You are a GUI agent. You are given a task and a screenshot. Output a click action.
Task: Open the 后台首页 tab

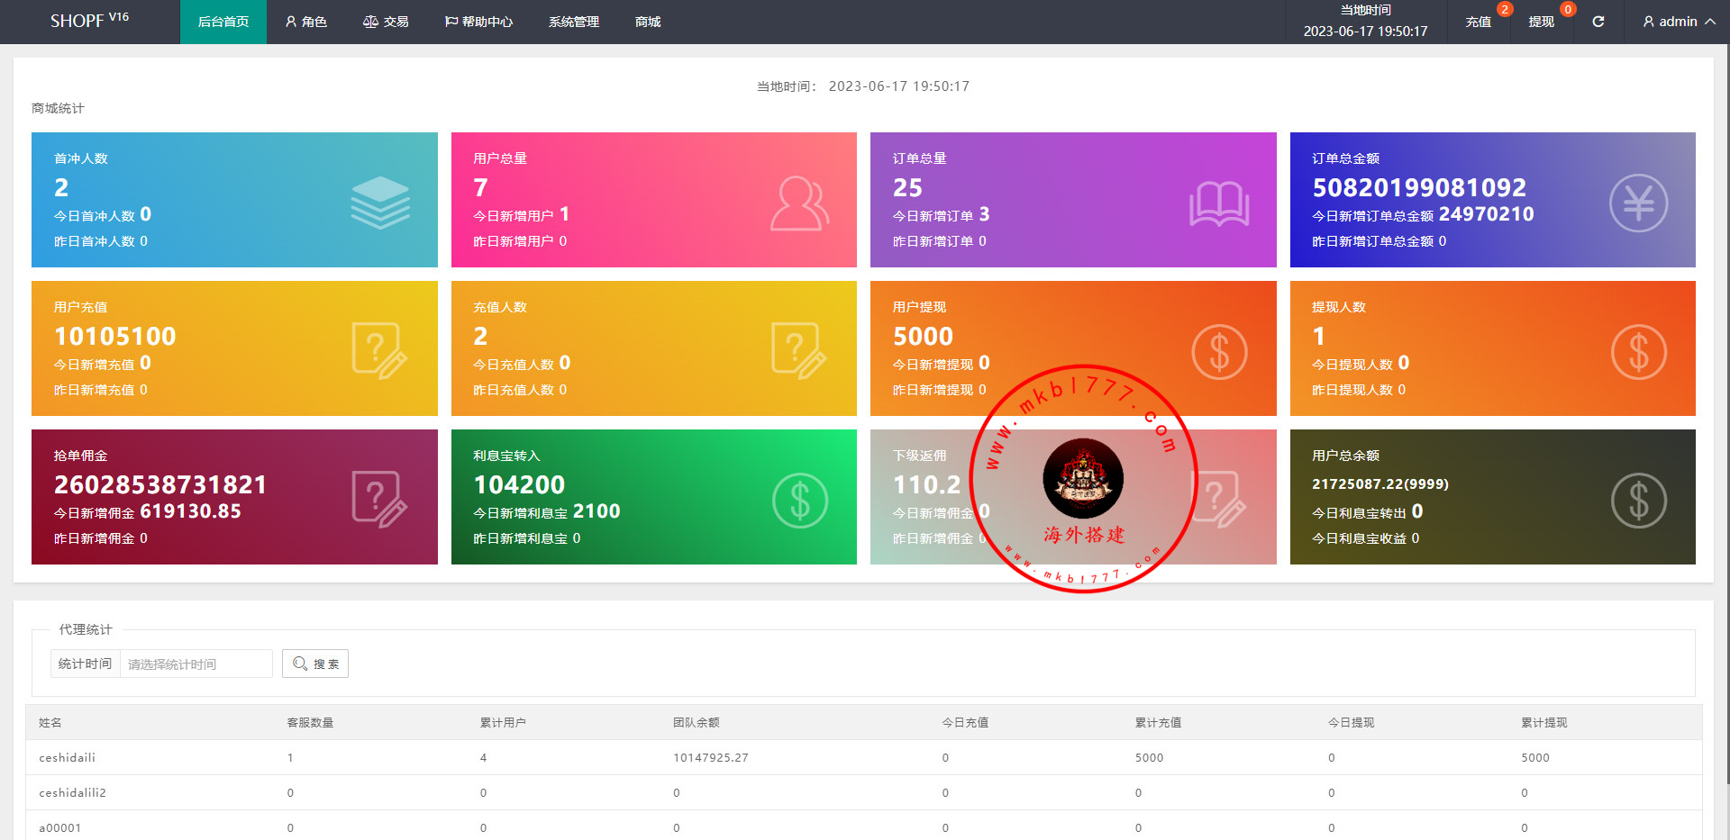click(223, 22)
